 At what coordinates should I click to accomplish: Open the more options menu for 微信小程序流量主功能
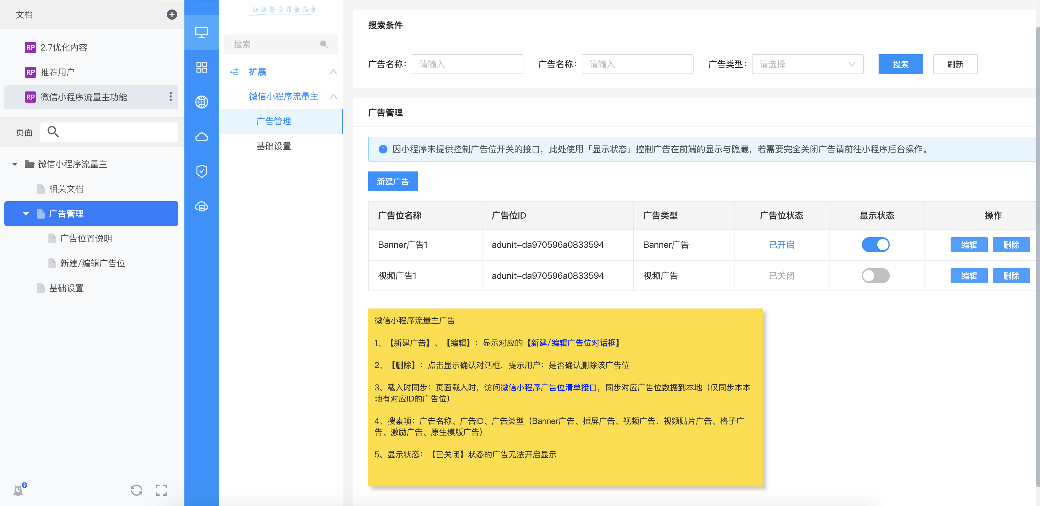170,97
